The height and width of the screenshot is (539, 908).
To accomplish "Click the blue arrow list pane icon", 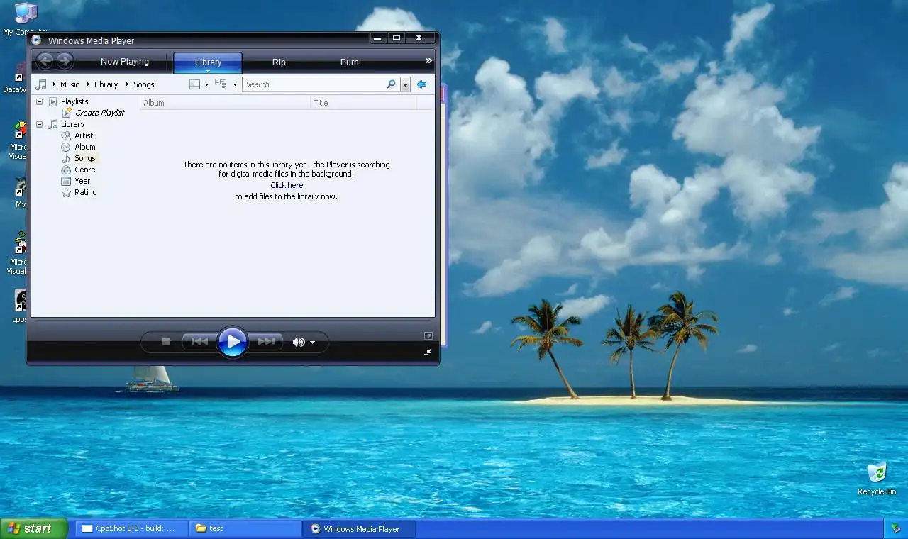I will tap(421, 84).
